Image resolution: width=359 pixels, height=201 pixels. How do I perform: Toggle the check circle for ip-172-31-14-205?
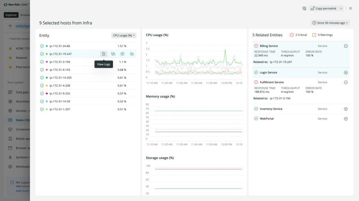(42, 78)
